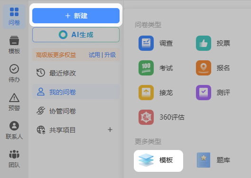Click the 试用 trial link
Viewport: 251px width, 178px height.
coord(94,55)
